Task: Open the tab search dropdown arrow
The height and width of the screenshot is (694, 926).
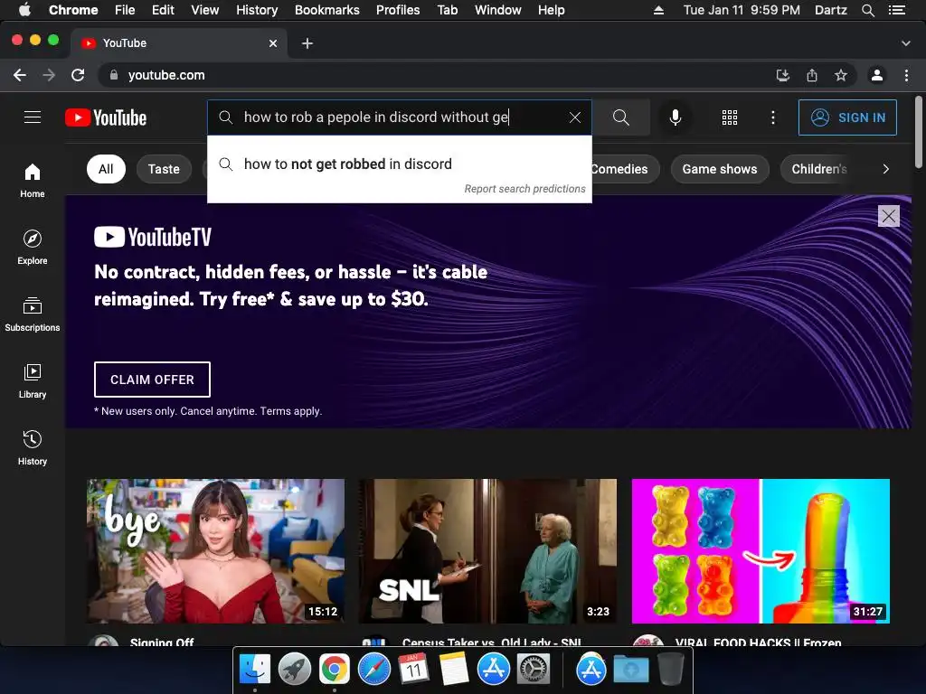Action: pos(905,43)
